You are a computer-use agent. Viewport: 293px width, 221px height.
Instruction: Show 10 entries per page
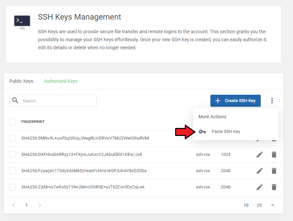coord(246,205)
